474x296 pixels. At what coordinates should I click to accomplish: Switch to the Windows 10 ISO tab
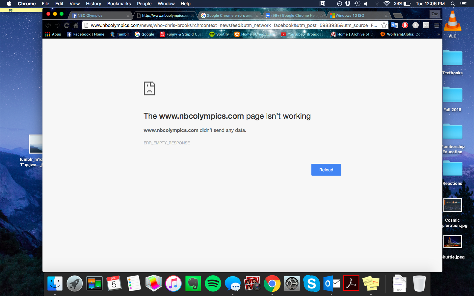pos(359,15)
